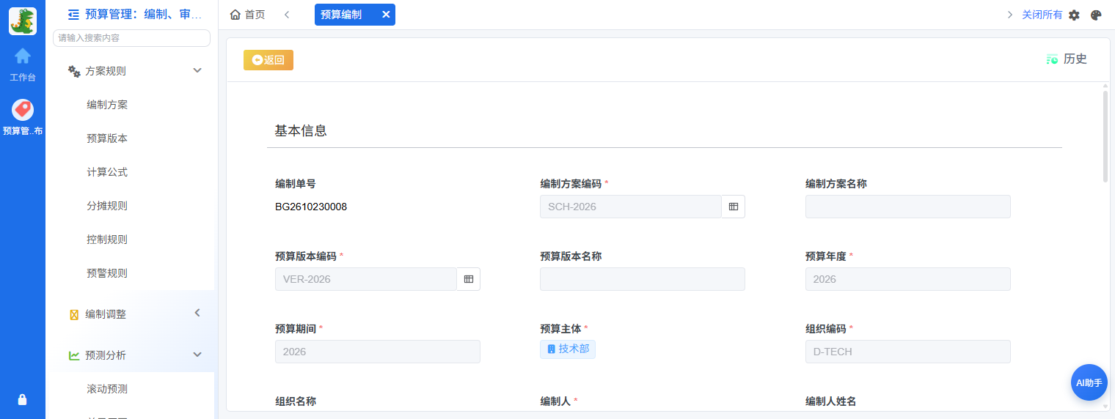
Task: Click the 预算期间 field
Action: [378, 352]
